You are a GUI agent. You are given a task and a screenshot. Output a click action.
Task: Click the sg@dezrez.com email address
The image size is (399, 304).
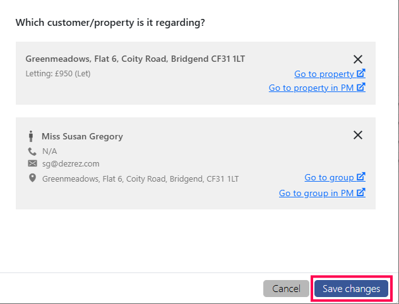71,164
